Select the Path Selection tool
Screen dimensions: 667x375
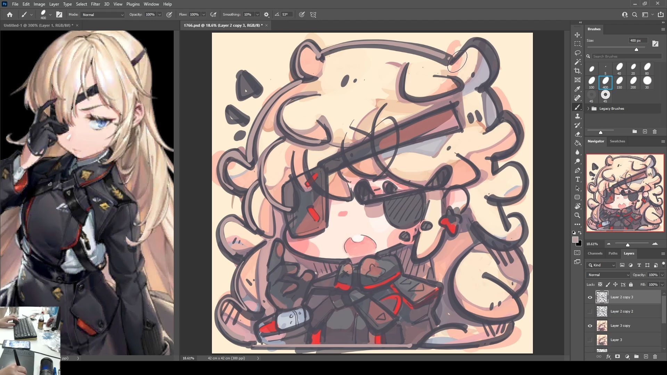(x=577, y=188)
